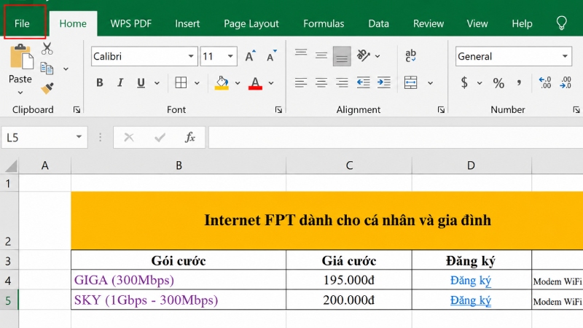The width and height of the screenshot is (583, 328).
Task: Expand the Paste options arrow
Action: tap(20, 93)
